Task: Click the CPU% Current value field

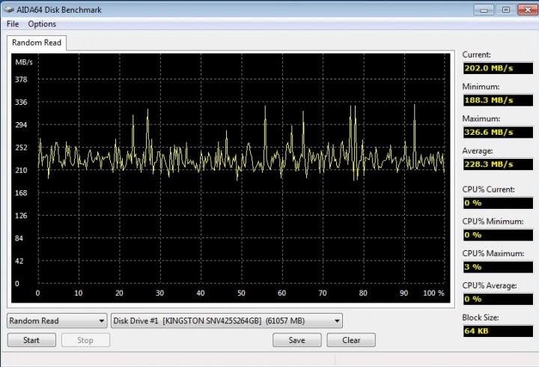Action: pos(498,203)
